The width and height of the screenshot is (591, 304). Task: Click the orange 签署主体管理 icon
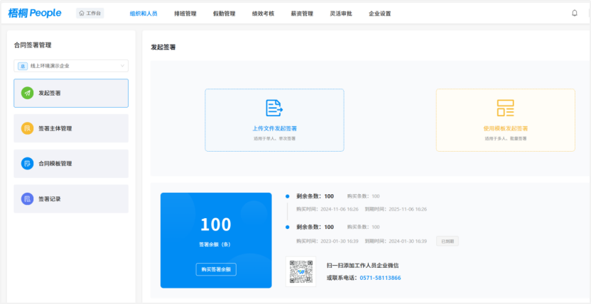coord(27,128)
